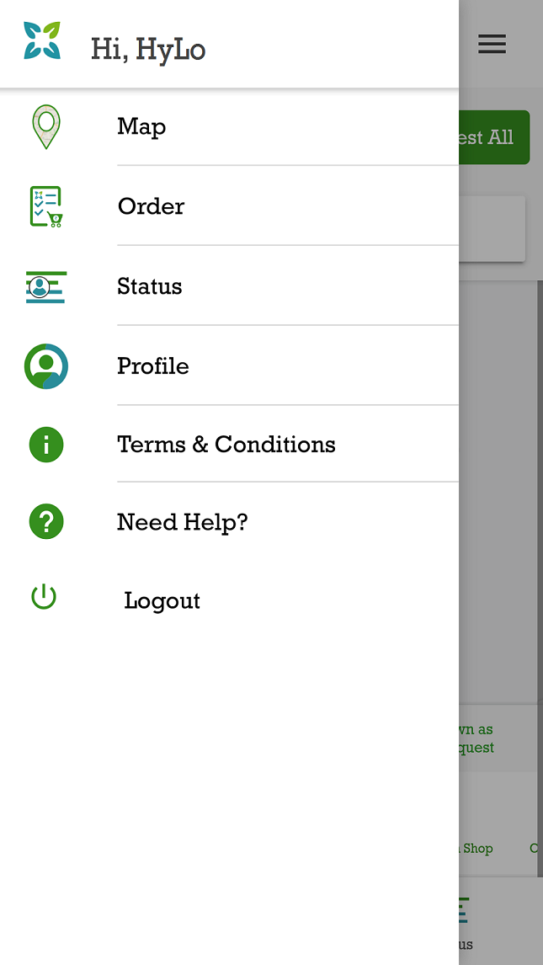Tap the logout power icon
543x965 pixels.
(x=44, y=598)
